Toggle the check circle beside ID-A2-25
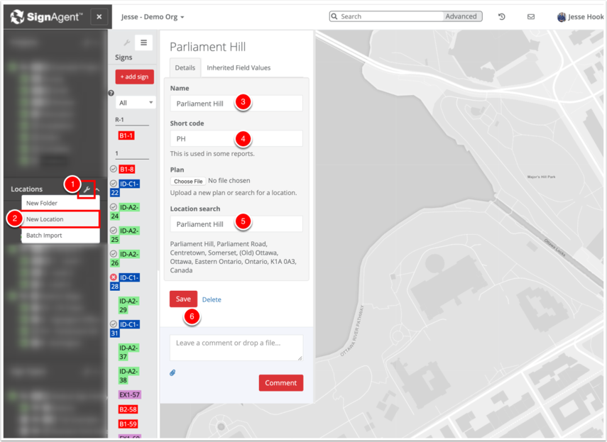The image size is (607, 442). coord(114,230)
